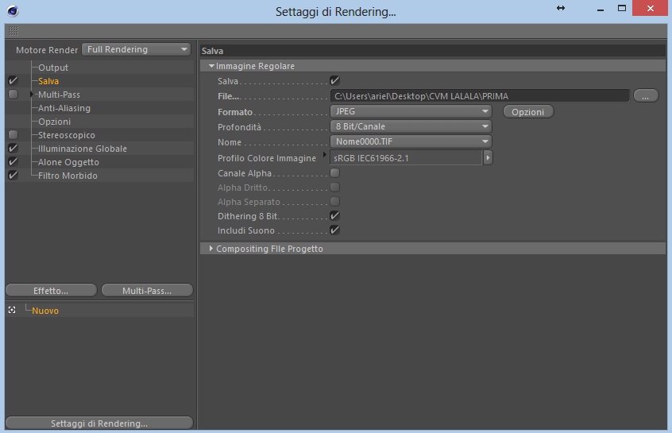Screen dimensions: 672x433
Task: Click the Effetto... button
Action: pyautogui.click(x=51, y=290)
